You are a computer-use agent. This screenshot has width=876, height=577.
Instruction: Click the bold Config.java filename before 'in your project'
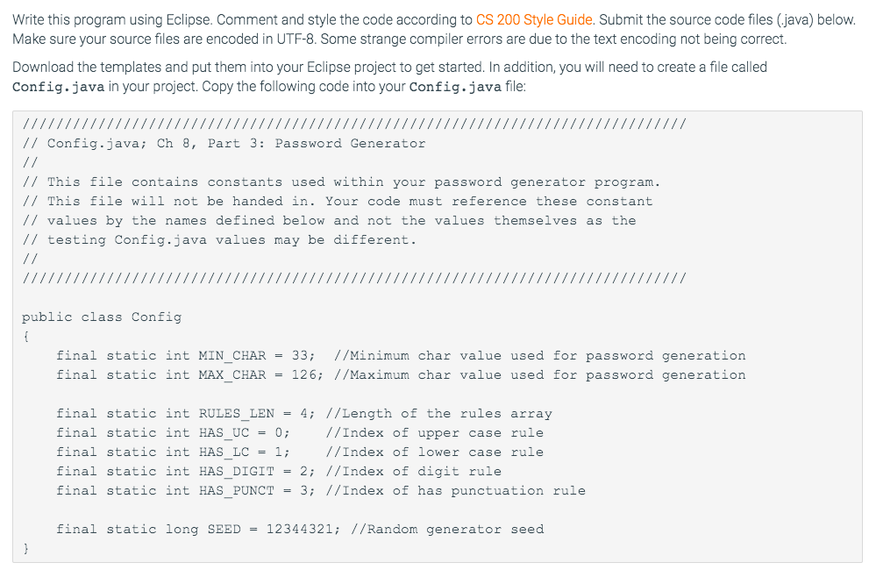(58, 87)
